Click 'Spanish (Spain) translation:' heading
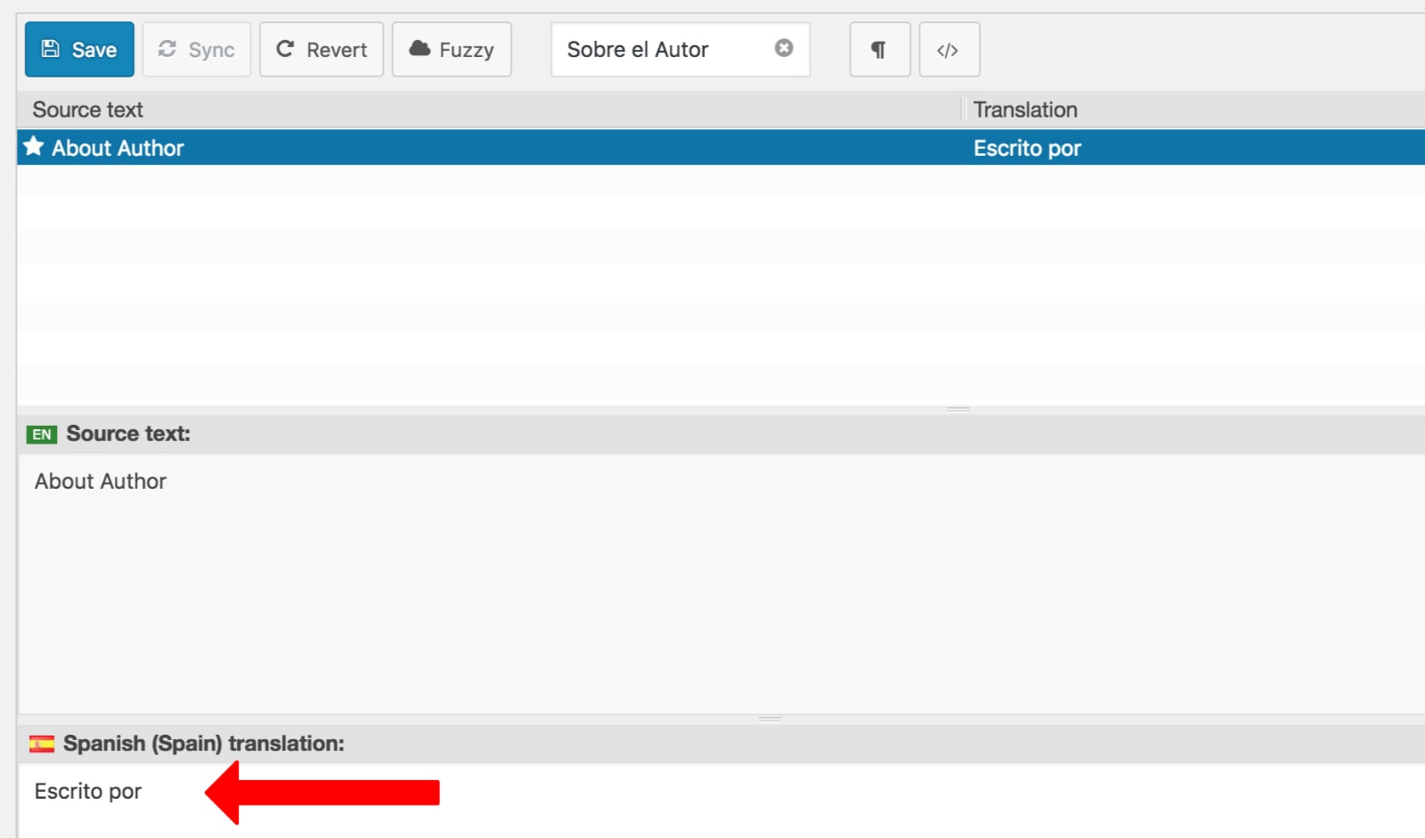1425x838 pixels. 204,744
